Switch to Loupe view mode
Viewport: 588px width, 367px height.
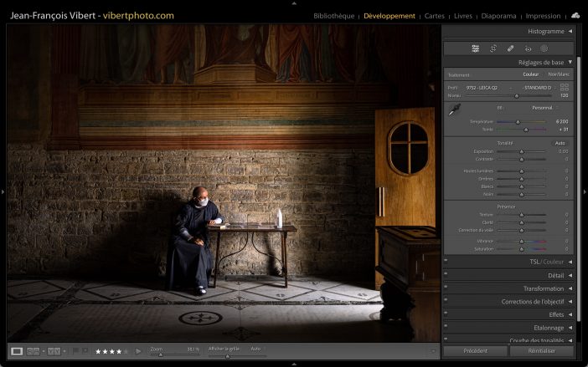tap(17, 351)
